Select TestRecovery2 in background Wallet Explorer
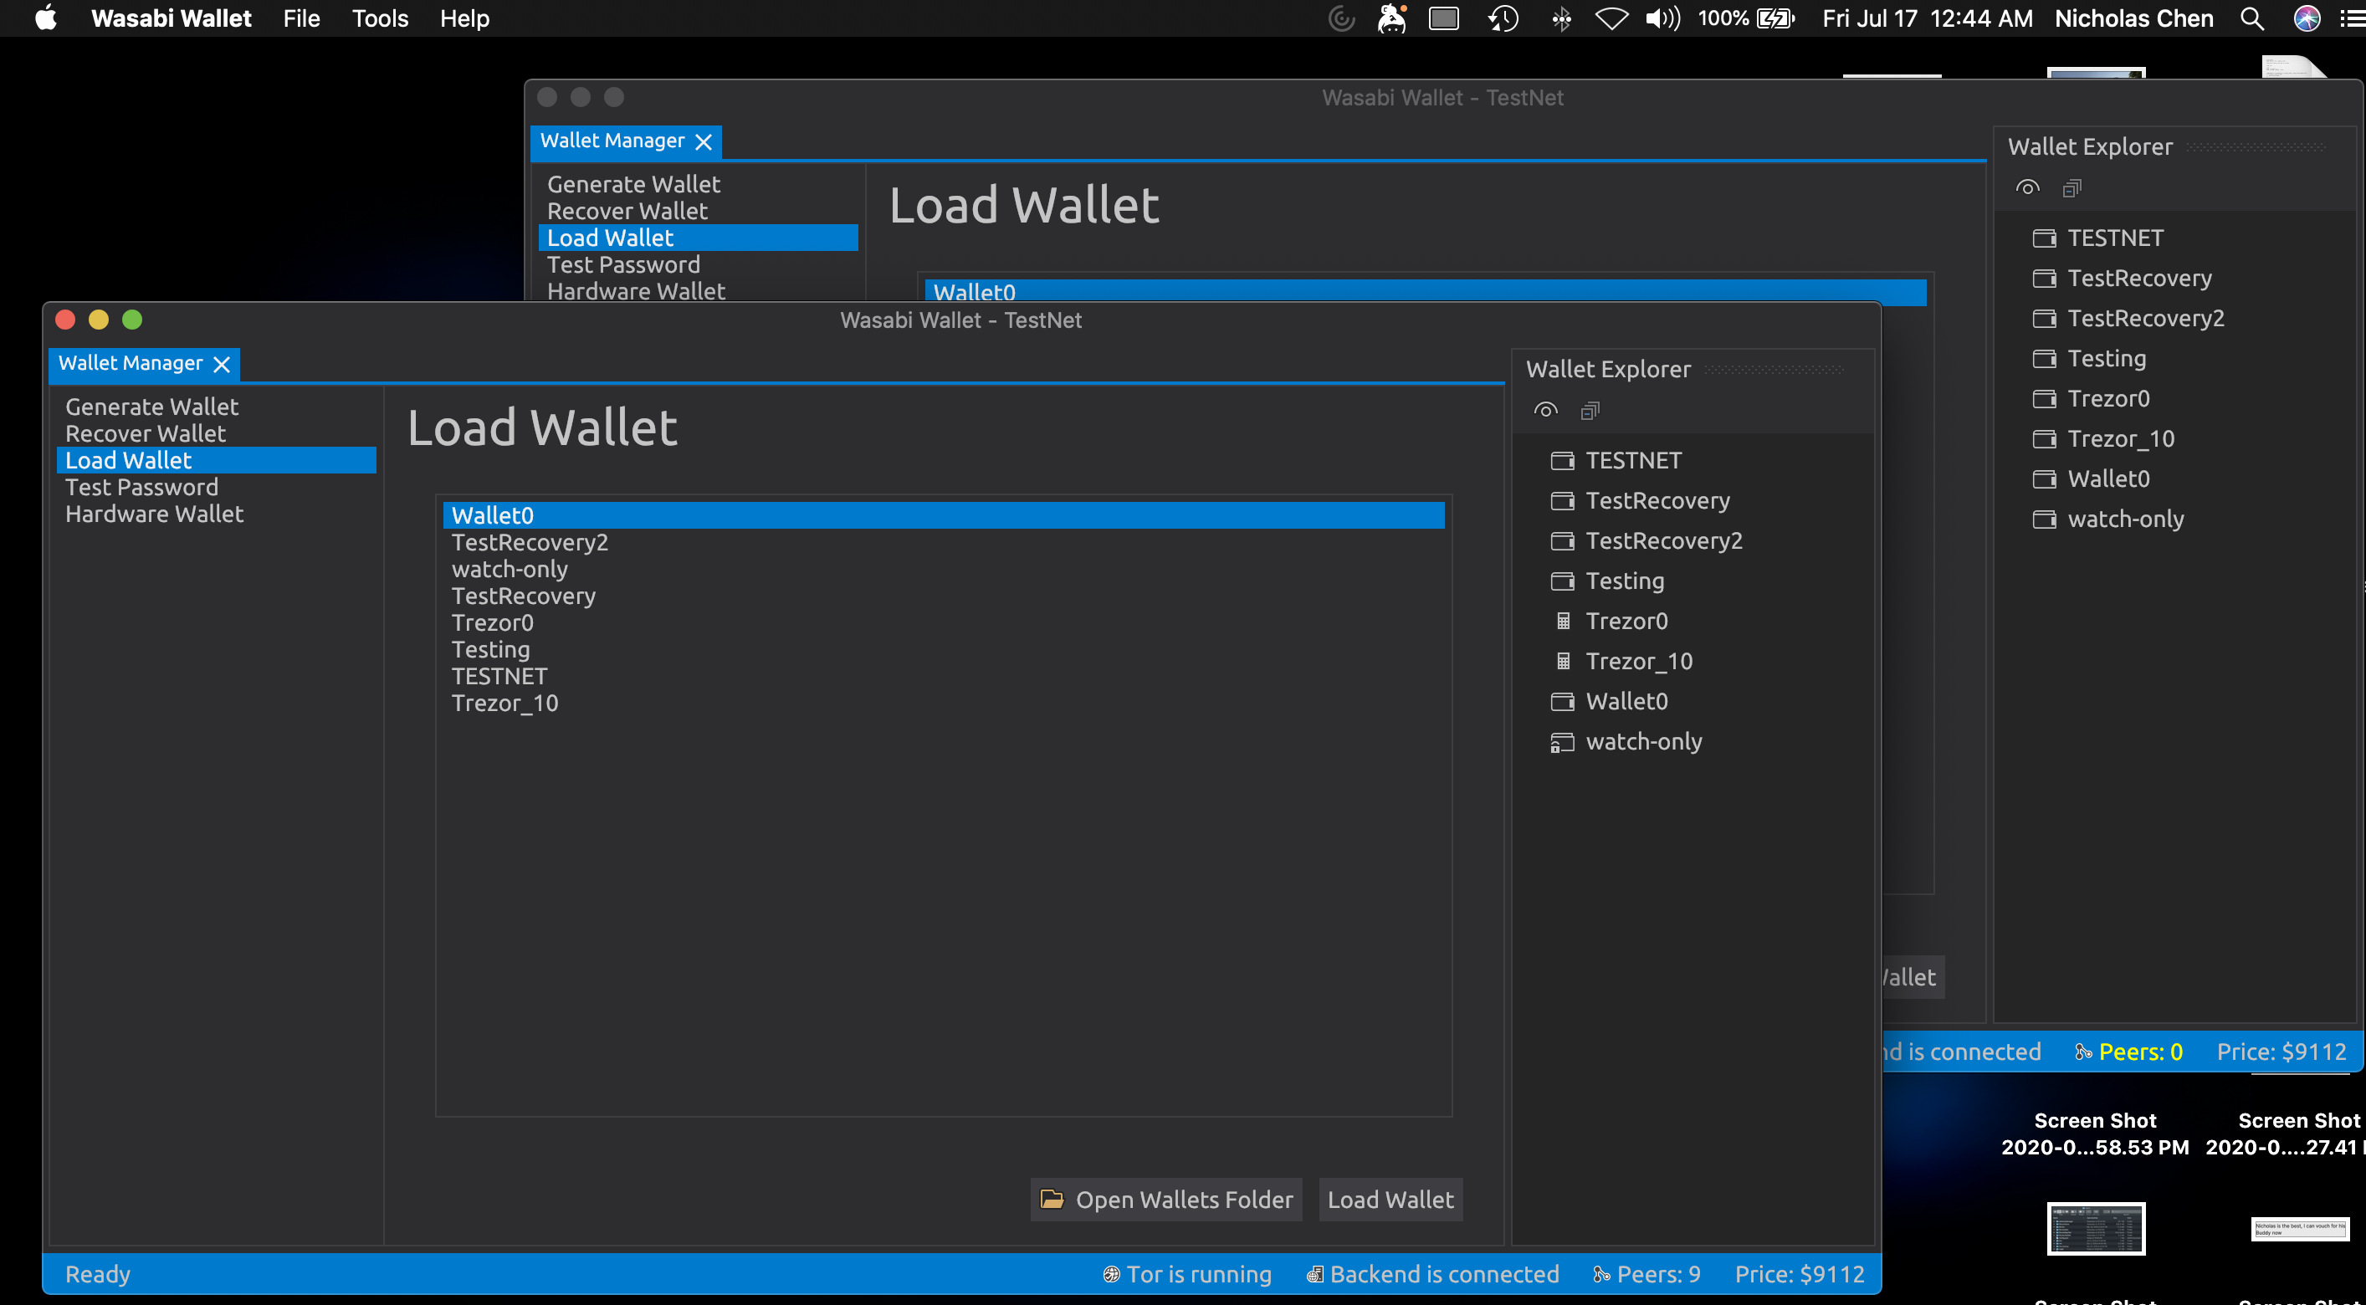The image size is (2366, 1305). point(2144,319)
